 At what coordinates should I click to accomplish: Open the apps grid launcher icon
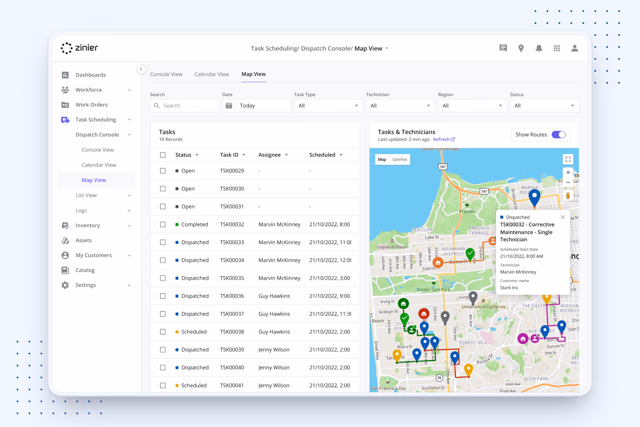pyautogui.click(x=557, y=48)
